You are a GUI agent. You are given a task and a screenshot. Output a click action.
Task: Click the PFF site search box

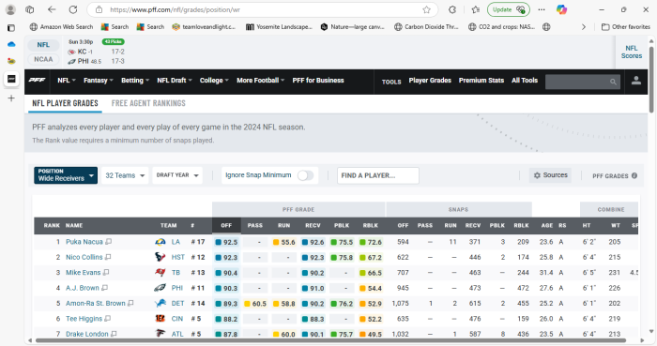click(583, 82)
